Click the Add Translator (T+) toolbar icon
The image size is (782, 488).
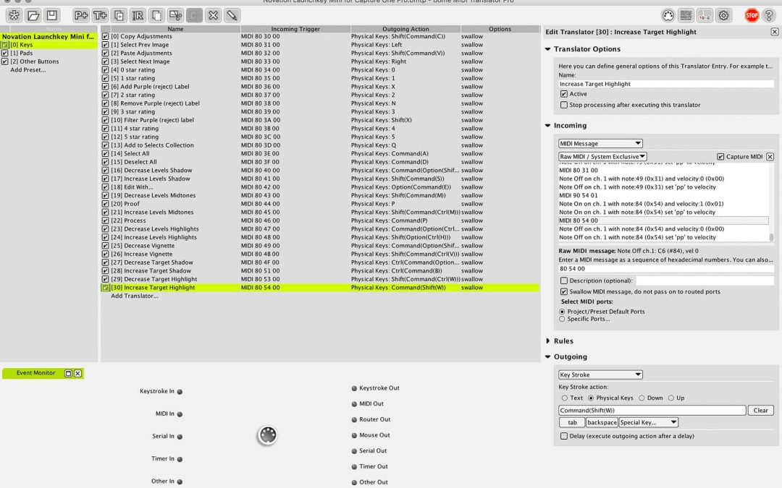tap(100, 15)
